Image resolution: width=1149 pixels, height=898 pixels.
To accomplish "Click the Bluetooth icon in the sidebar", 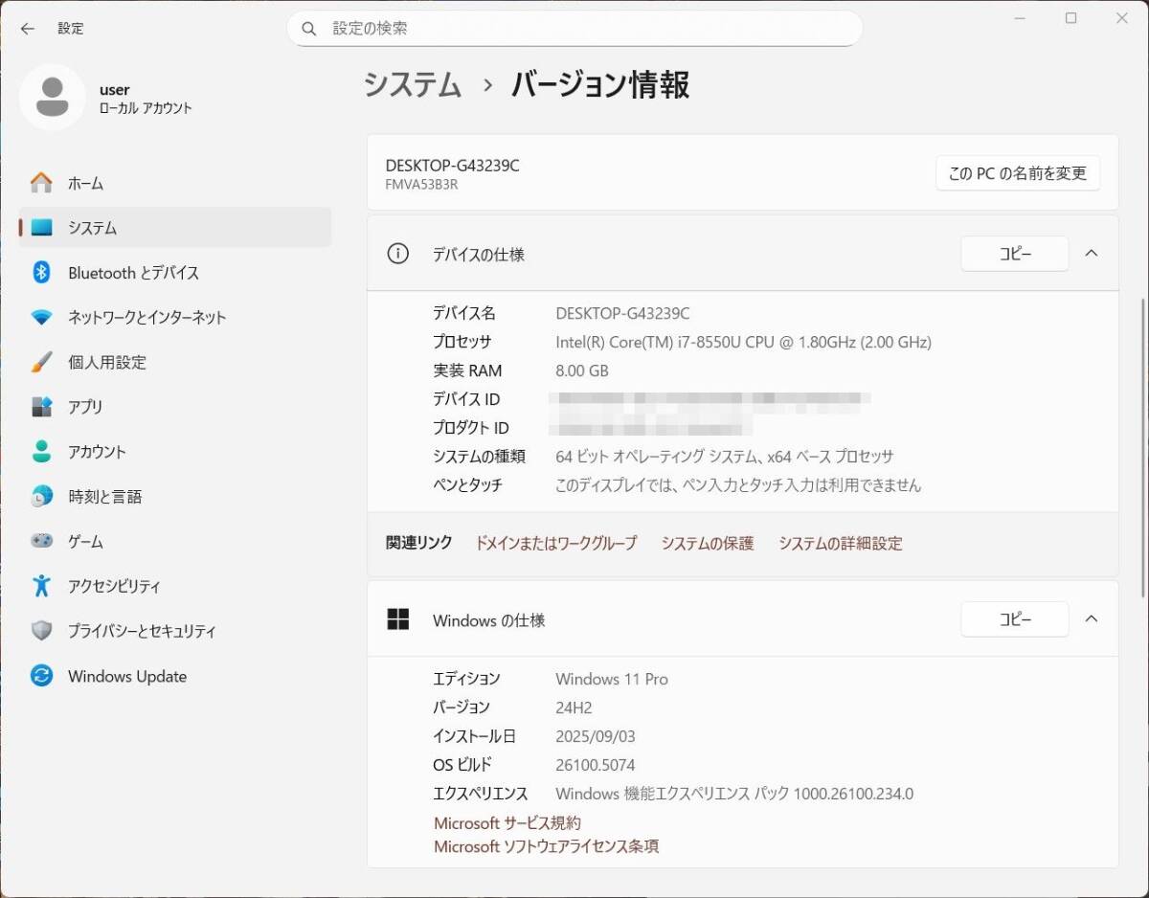I will coord(41,273).
